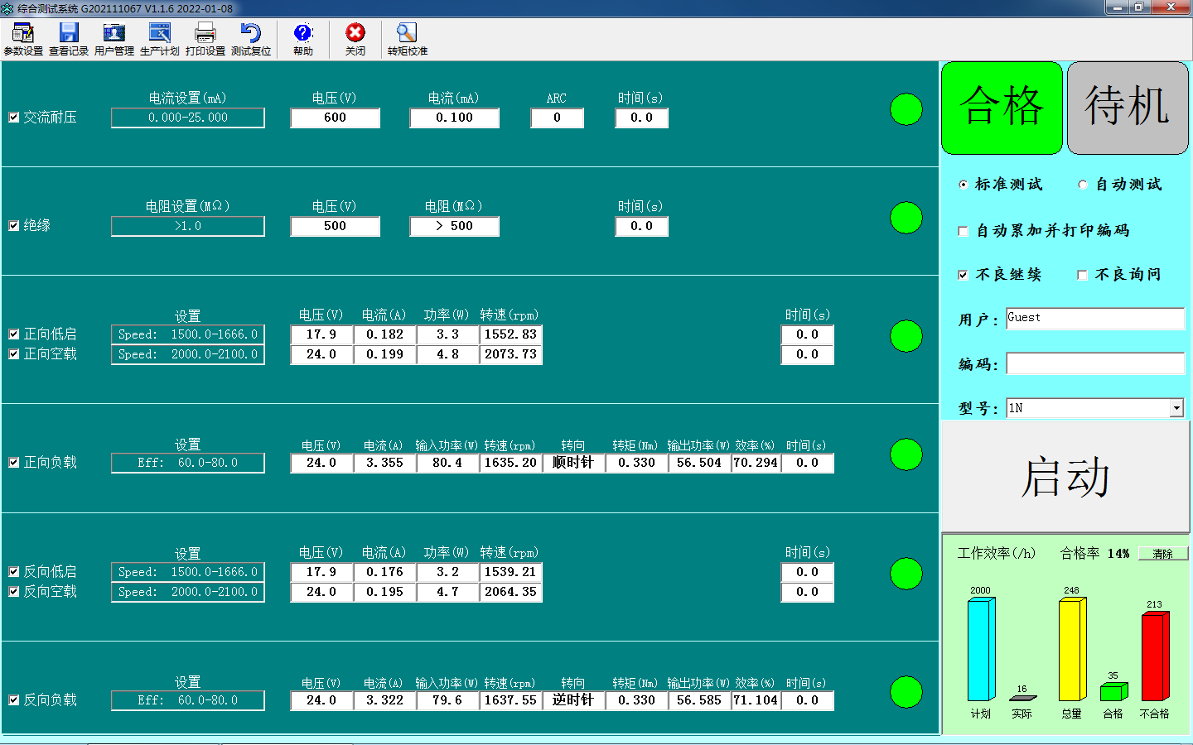
Task: Enable 自动累加并打印编码 checkbox
Action: click(963, 231)
